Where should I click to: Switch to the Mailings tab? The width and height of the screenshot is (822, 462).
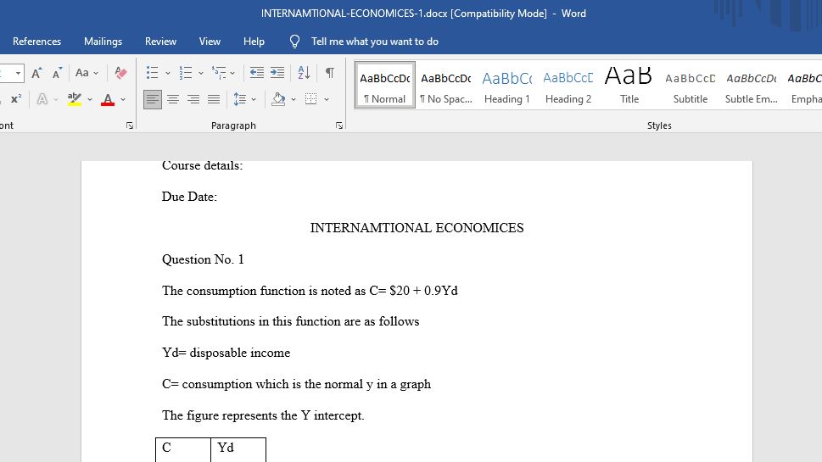coord(103,42)
